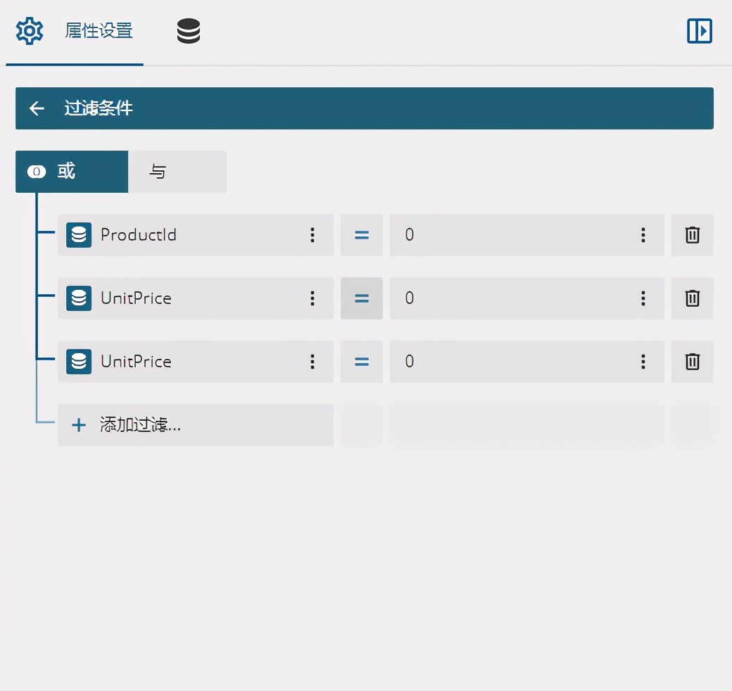The image size is (732, 691).
Task: Open value options for the last UnitPrice row
Action: click(643, 362)
